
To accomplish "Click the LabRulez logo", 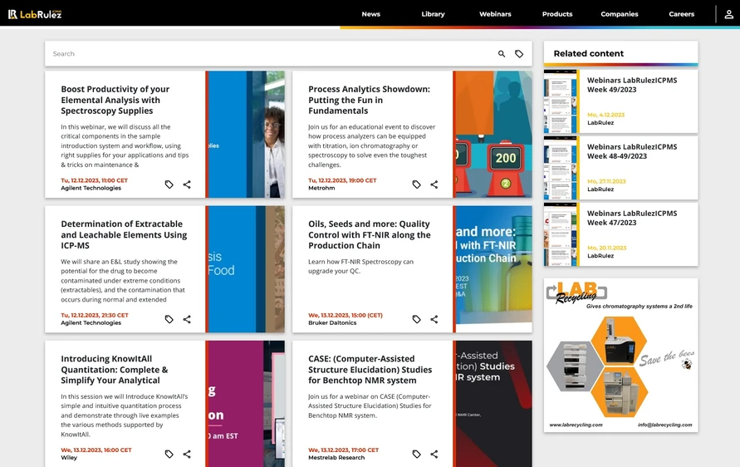I will [x=35, y=14].
